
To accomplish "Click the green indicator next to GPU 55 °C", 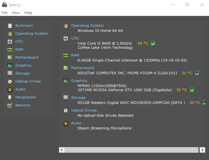I will (x=192, y=90).
